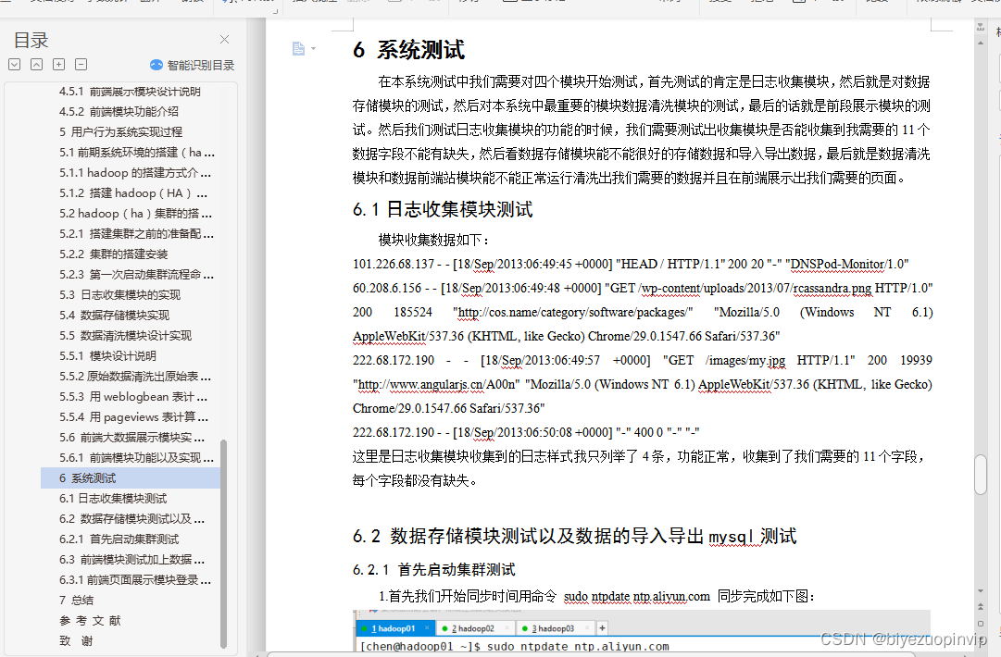Click the heading 6.2 数据存储模块测试以及数据的导入导出
This screenshot has width=1001, height=657.
point(574,537)
